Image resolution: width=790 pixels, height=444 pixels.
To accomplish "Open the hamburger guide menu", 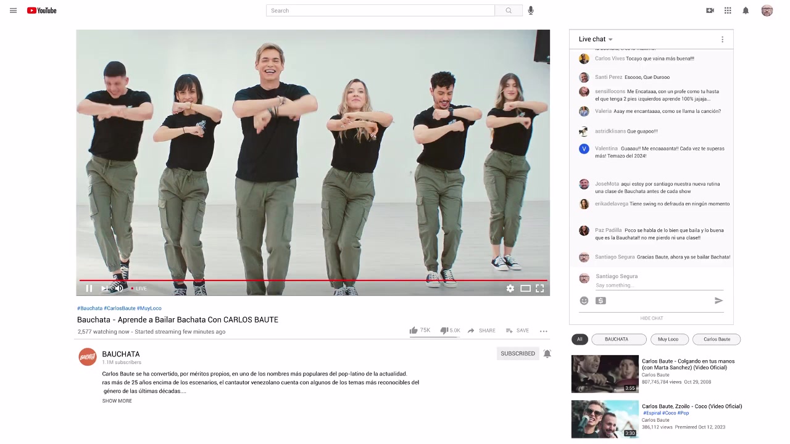I will coord(13,10).
